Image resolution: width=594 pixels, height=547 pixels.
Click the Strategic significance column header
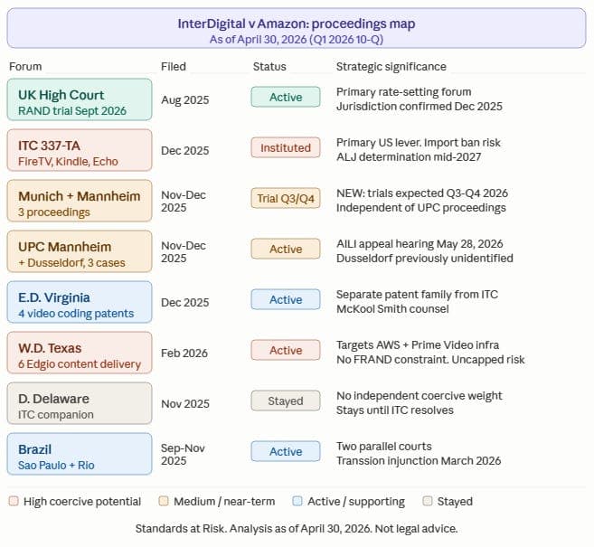391,67
